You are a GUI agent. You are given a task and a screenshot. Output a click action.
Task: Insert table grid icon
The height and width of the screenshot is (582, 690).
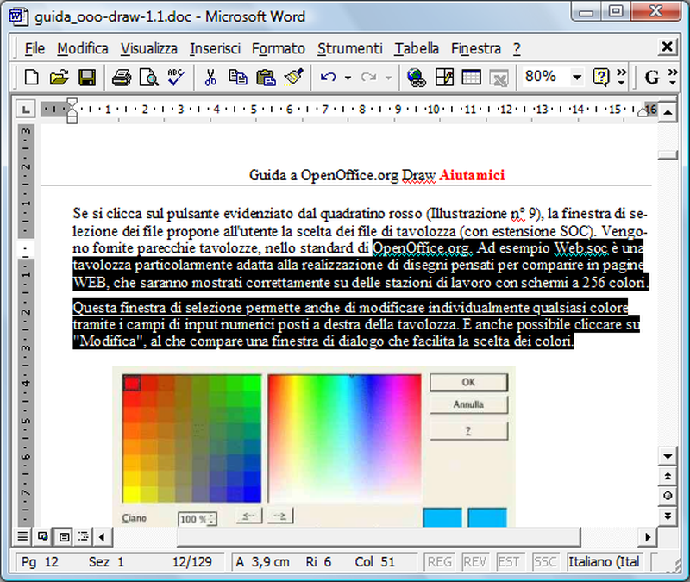pyautogui.click(x=471, y=77)
